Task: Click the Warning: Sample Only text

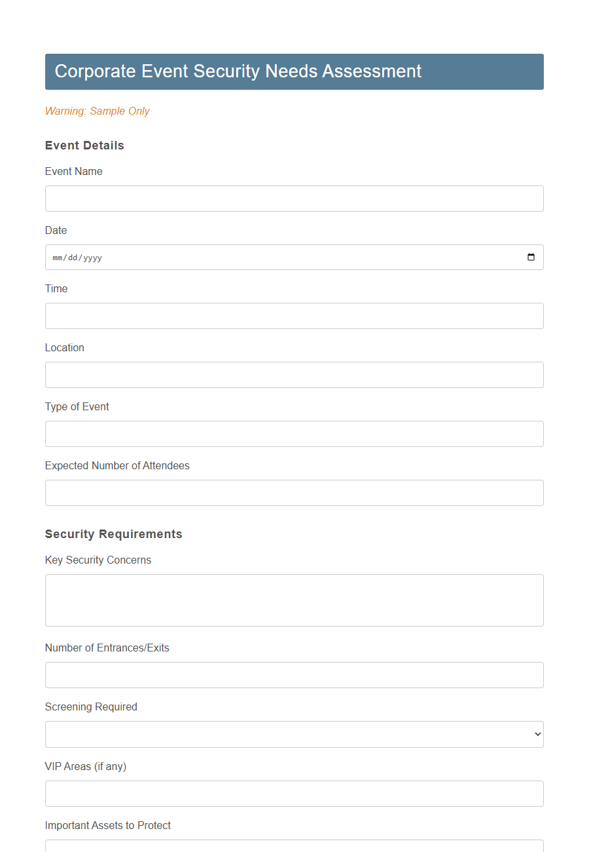Action: 97,111
